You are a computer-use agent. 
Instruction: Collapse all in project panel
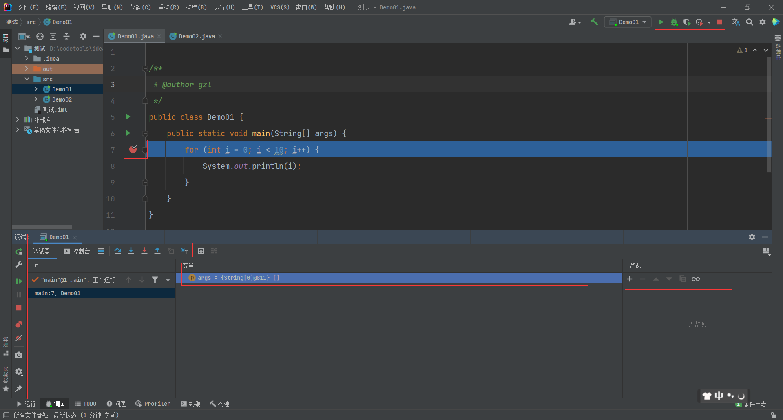click(66, 36)
